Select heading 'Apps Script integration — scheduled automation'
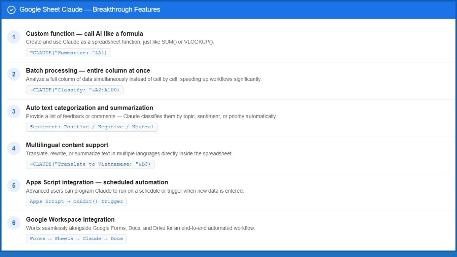The image size is (457, 257). coord(97,182)
